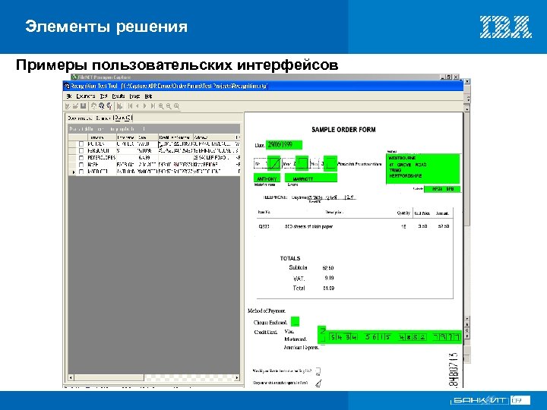Tick the checkbox in the FERGUSON row
Screen dimensions: 547x410
click(x=81, y=151)
